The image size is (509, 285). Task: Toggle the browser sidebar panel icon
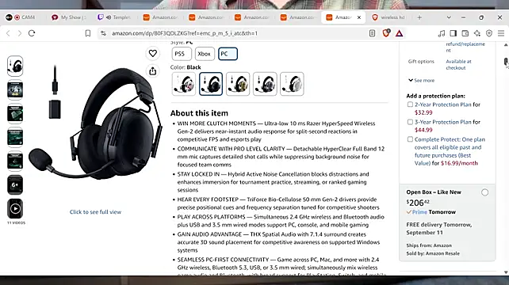click(x=454, y=33)
